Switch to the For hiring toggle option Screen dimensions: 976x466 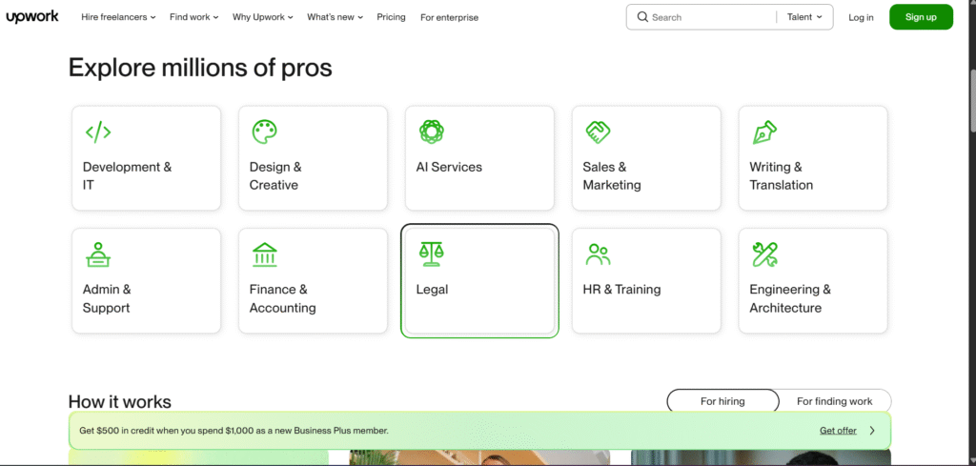point(722,401)
